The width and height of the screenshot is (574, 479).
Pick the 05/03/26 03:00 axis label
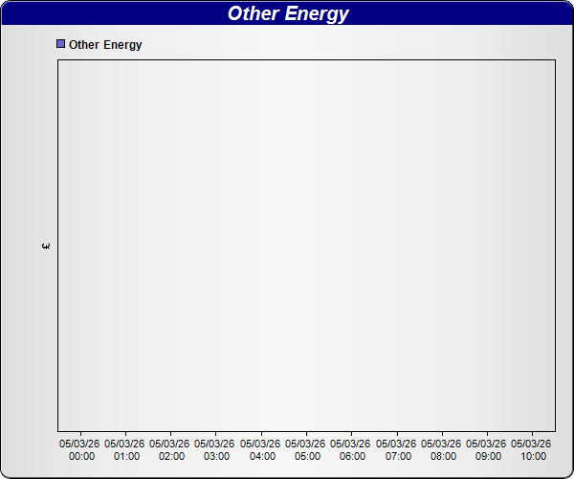[x=216, y=450]
